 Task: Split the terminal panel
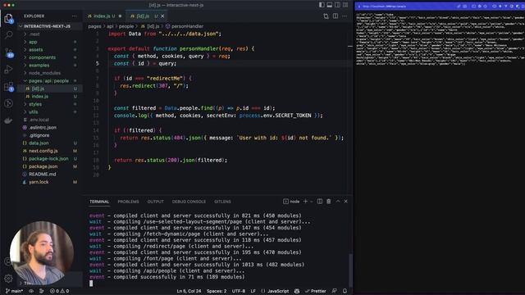(x=320, y=202)
